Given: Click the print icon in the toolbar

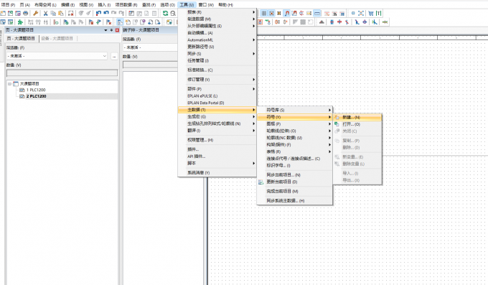Looking at the screenshot, I should coord(26,13).
